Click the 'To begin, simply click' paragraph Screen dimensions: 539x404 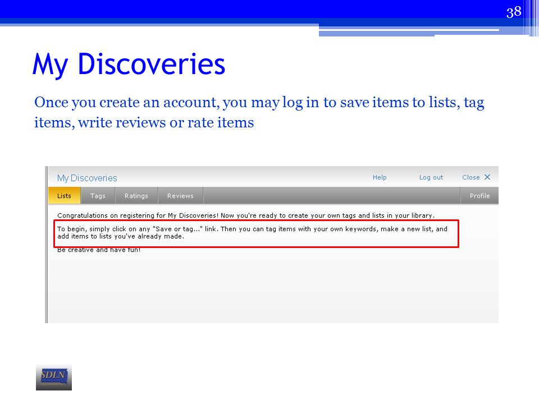pos(252,232)
